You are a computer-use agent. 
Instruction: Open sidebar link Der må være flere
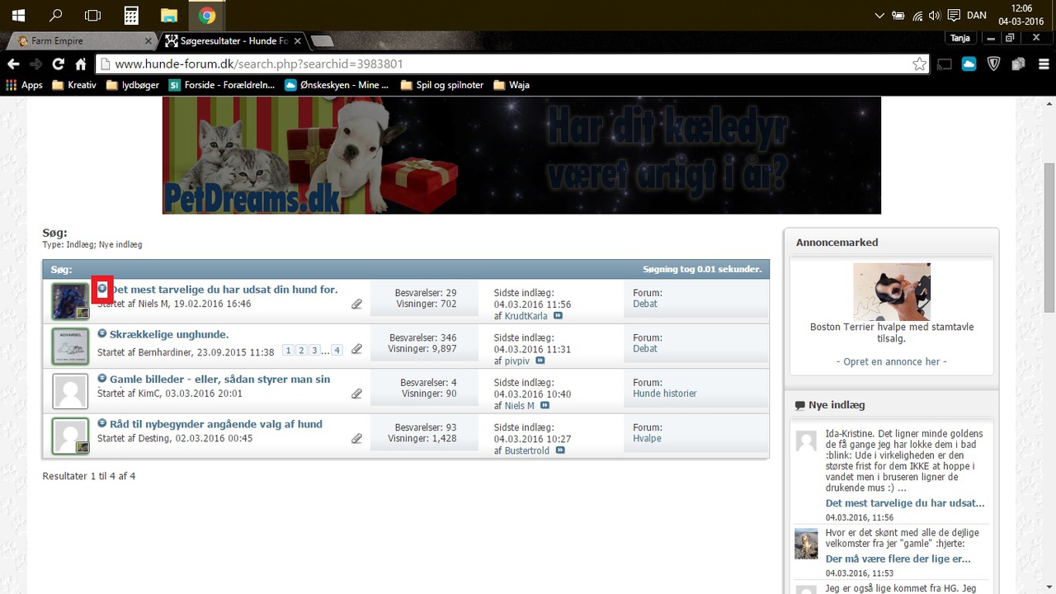(x=898, y=559)
